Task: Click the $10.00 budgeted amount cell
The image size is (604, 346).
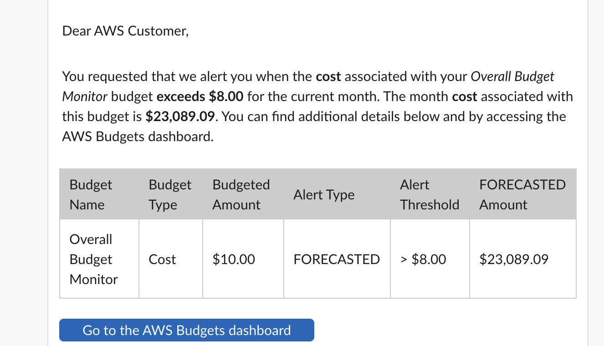Action: click(x=234, y=259)
